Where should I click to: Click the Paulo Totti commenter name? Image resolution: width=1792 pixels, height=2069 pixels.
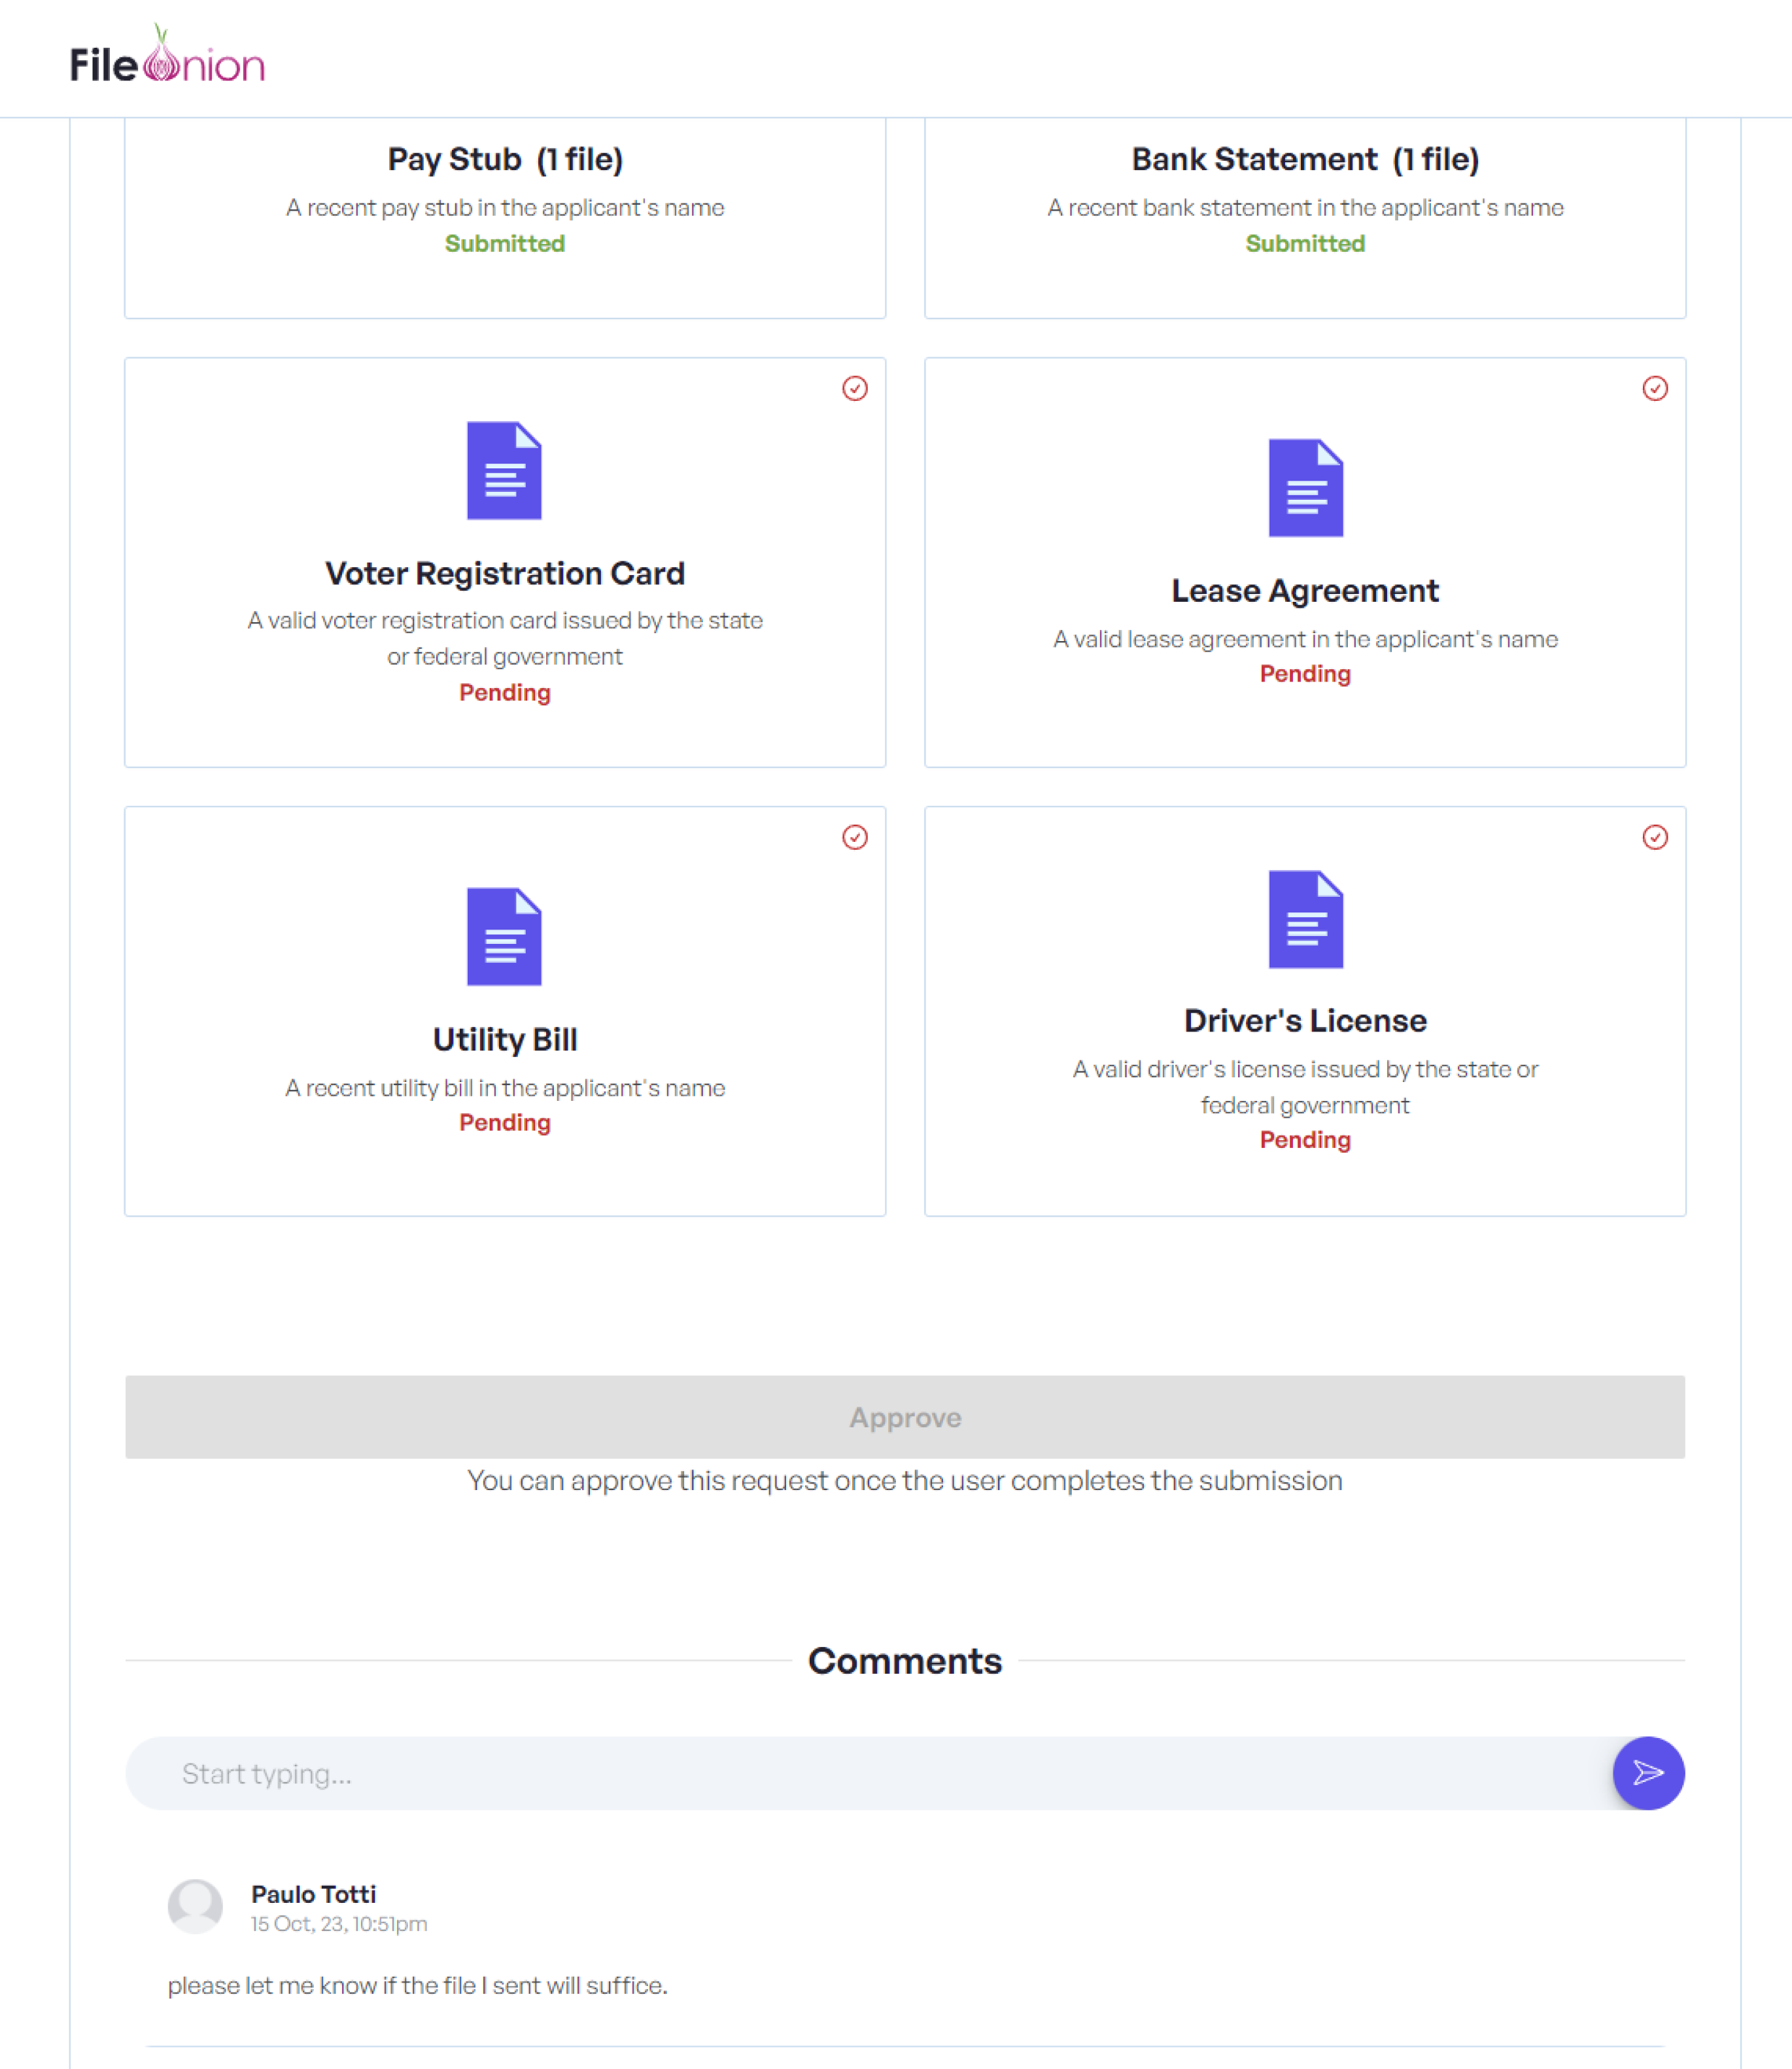coord(313,1894)
